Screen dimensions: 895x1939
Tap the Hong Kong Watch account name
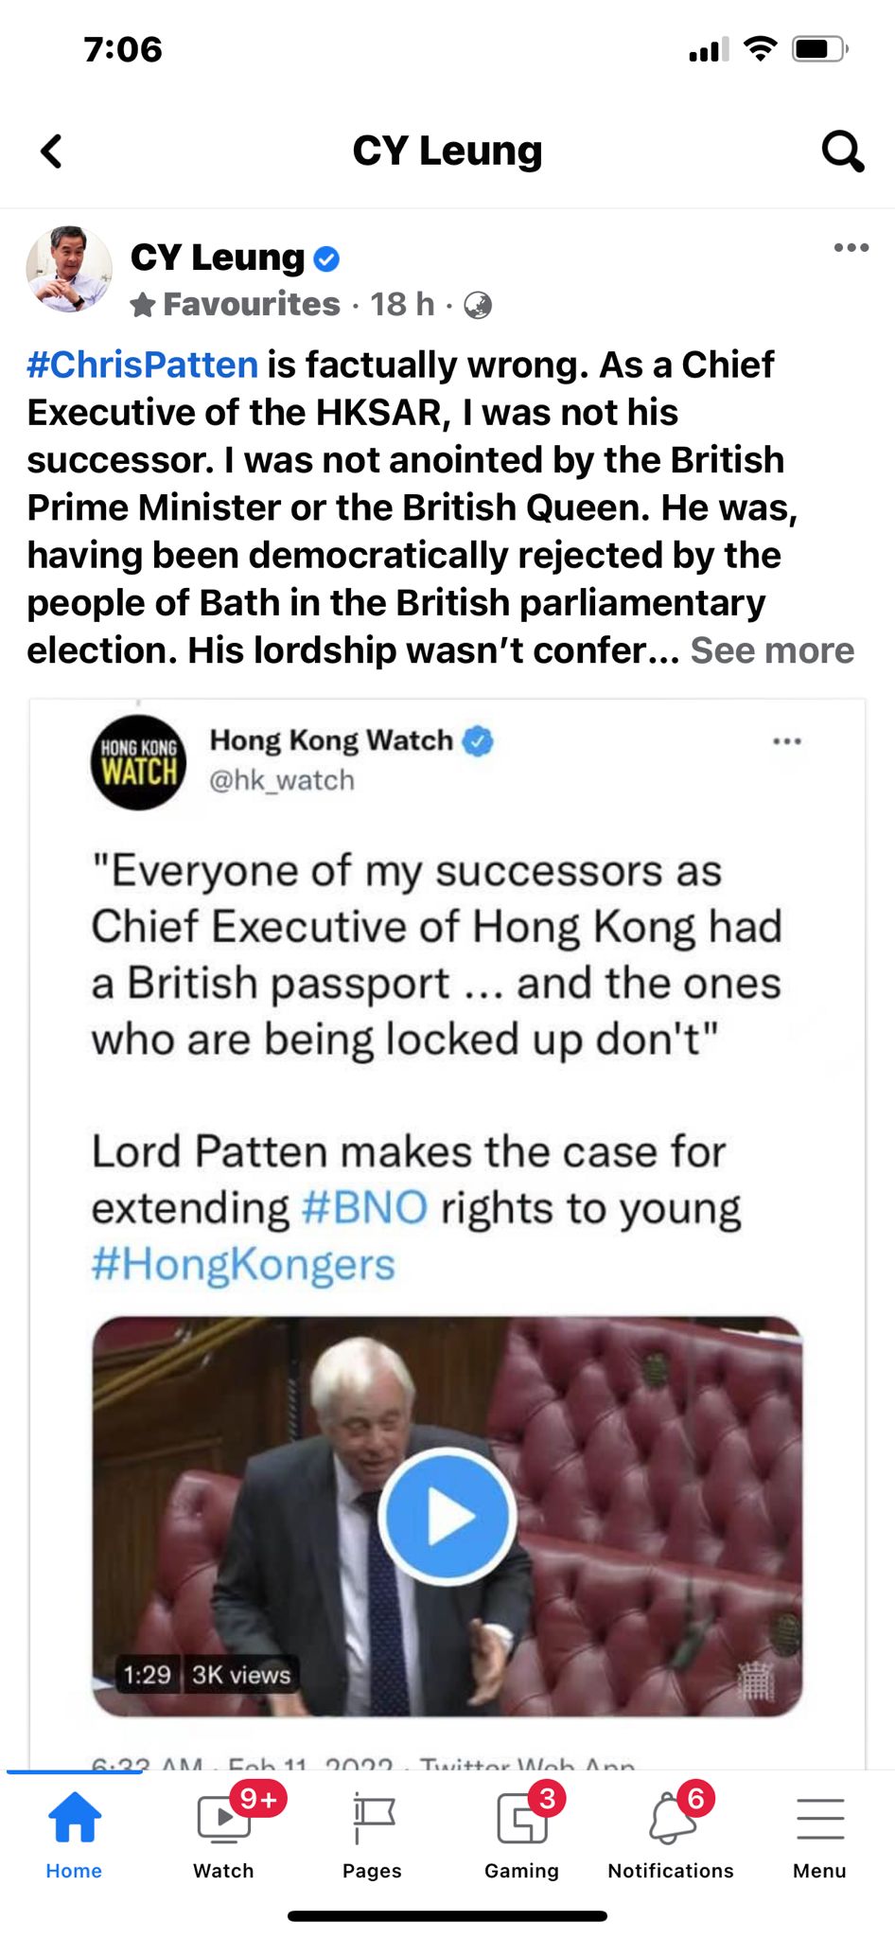pos(331,739)
